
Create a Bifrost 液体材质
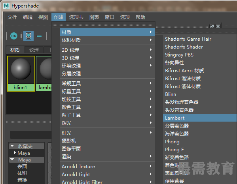(x=200, y=86)
